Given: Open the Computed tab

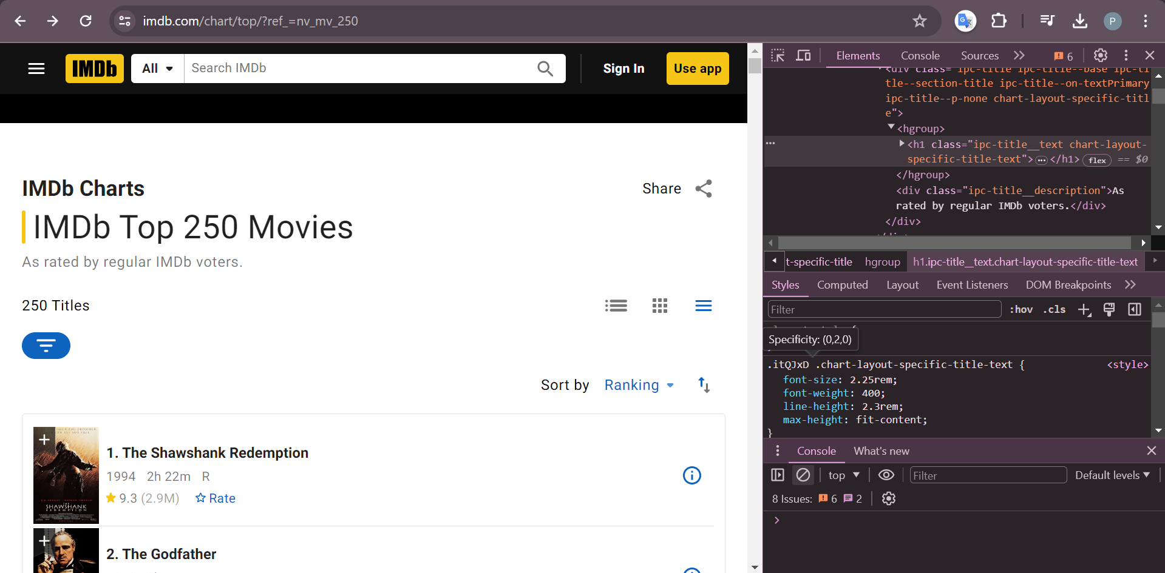Looking at the screenshot, I should pyautogui.click(x=843, y=285).
